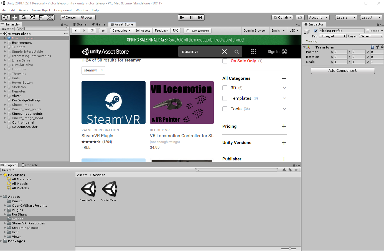Viewport: 384px width, 251px height.
Task: Check the On Sale Only filter
Action: (x=225, y=61)
